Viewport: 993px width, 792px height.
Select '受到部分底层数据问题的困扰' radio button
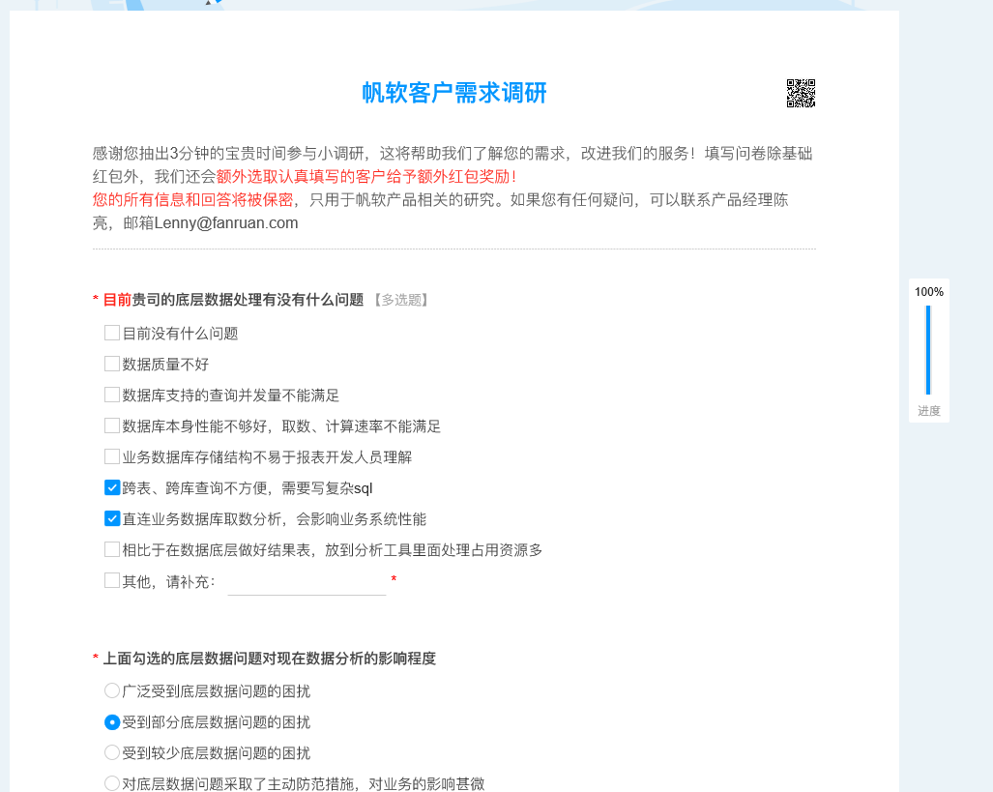[x=112, y=721]
